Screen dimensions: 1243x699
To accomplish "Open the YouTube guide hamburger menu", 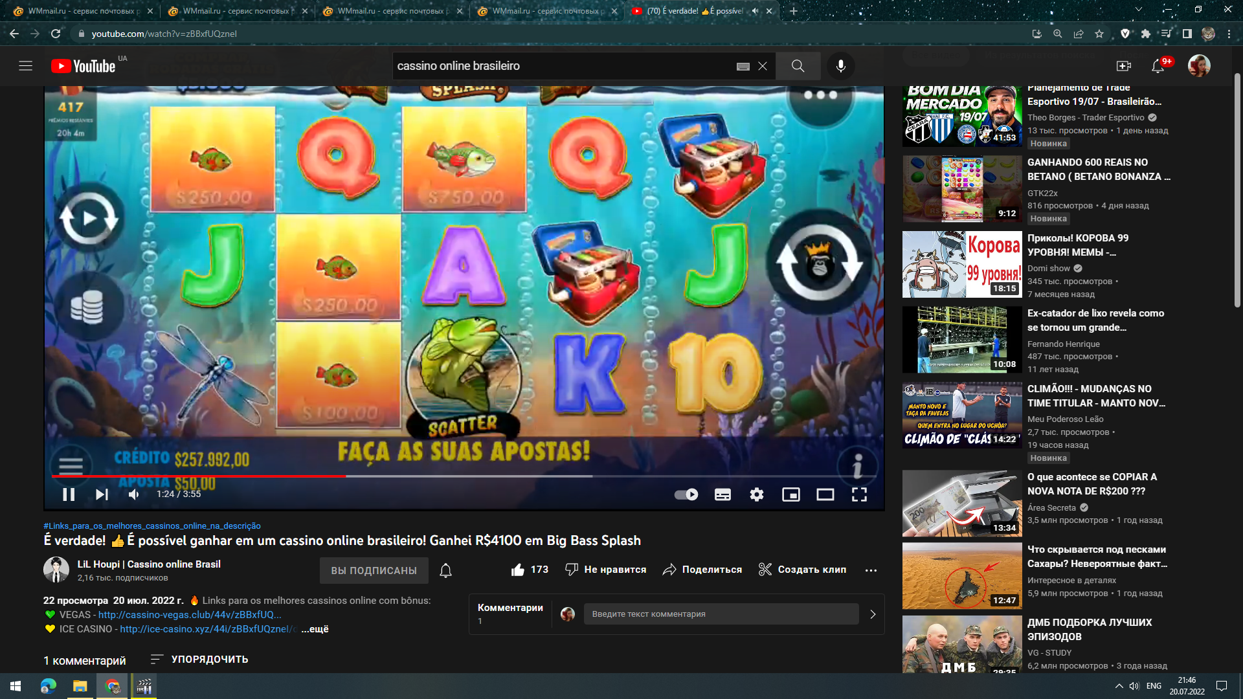I will coord(26,66).
